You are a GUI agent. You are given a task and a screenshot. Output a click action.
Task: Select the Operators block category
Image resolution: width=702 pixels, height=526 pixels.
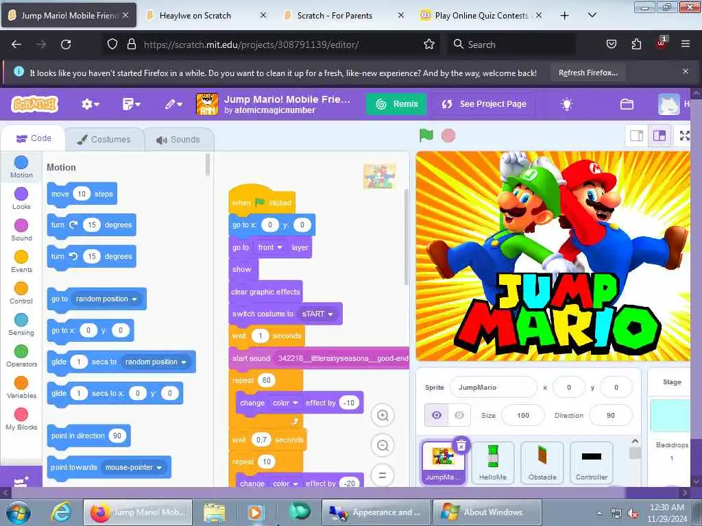[21, 356]
